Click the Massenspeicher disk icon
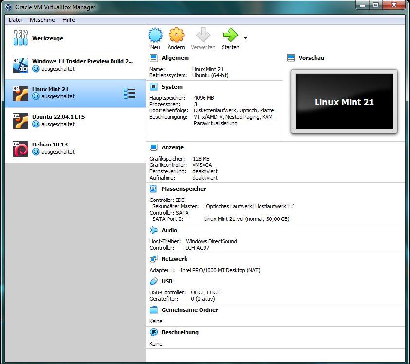Screen dimensions: 410x364 tap(153, 189)
